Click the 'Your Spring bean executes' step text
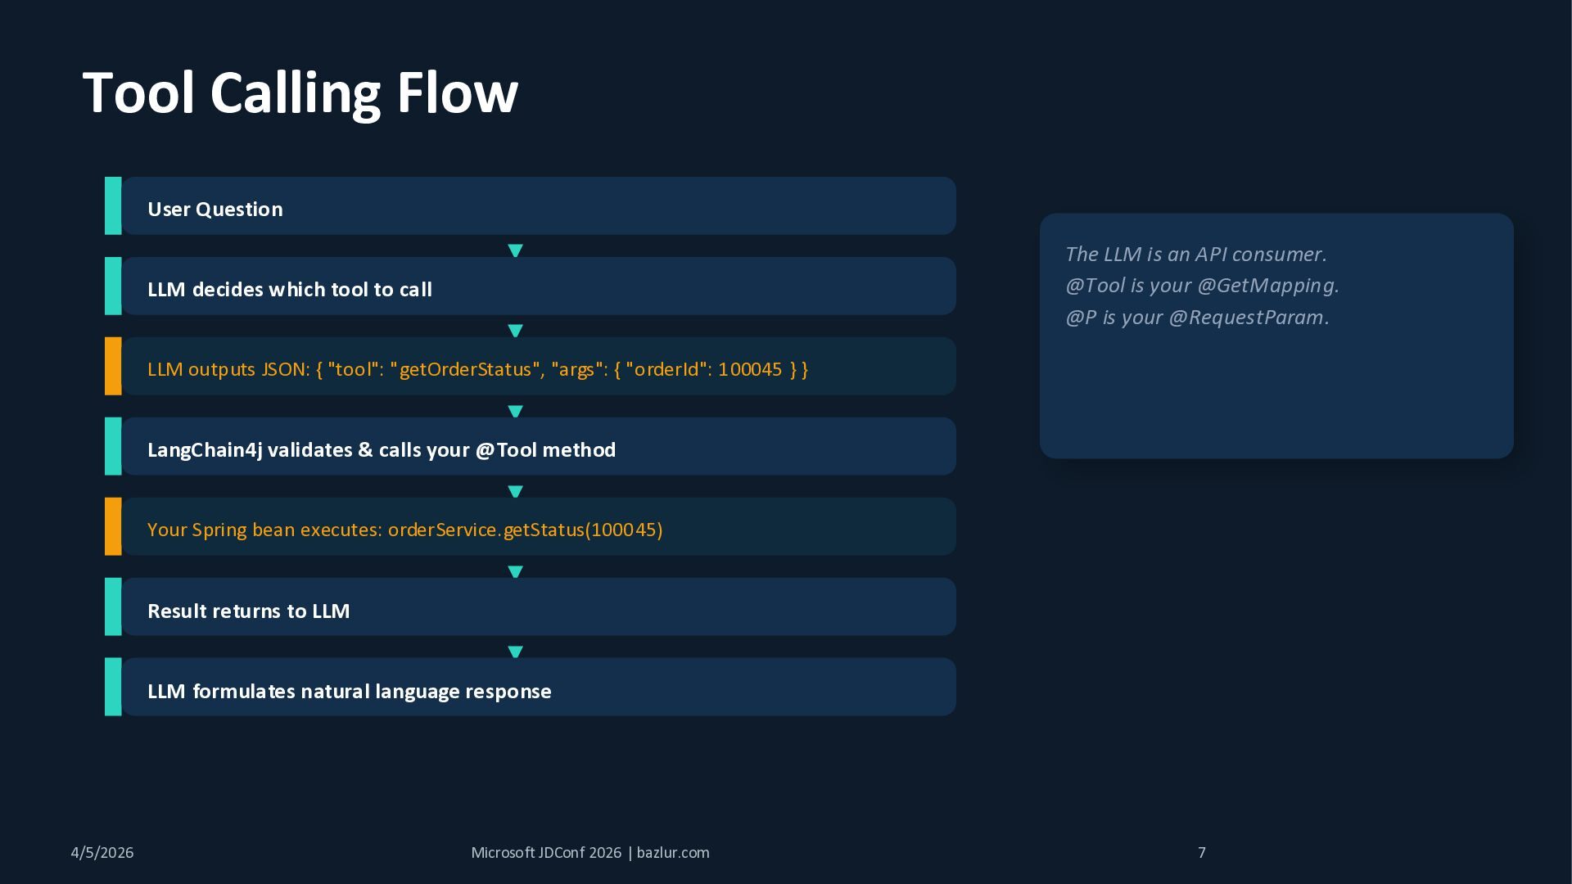Viewport: 1572px width, 884px height. point(404,530)
